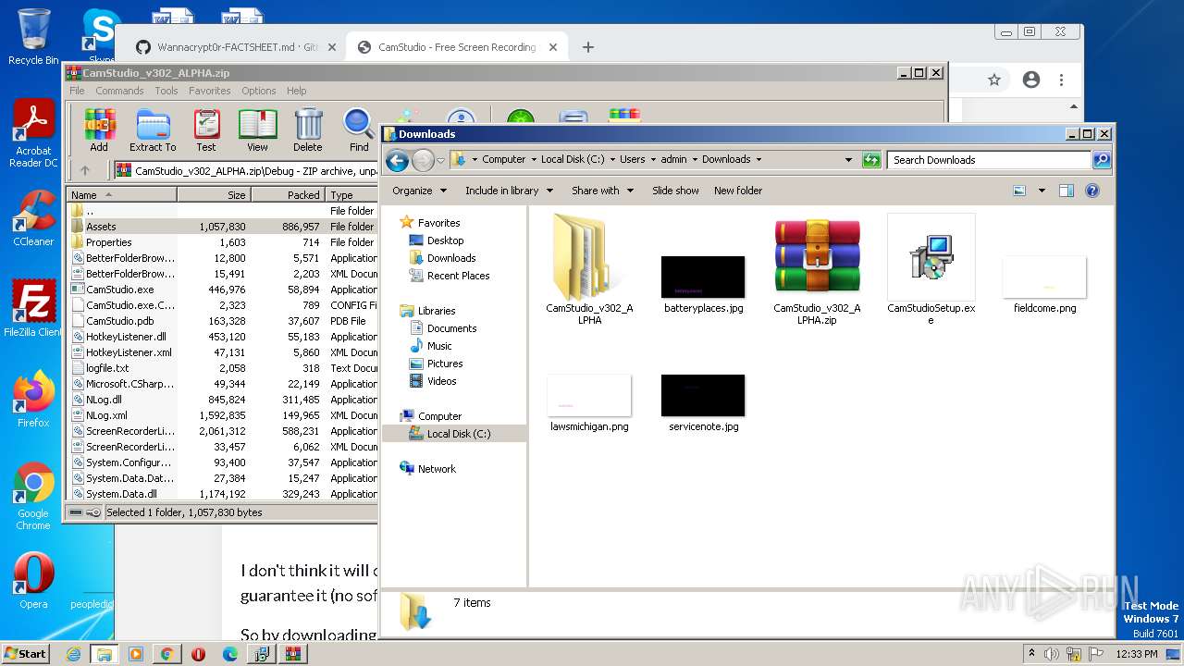Image resolution: width=1184 pixels, height=666 pixels.
Task: Open the Organize dropdown menu
Action: point(419,191)
